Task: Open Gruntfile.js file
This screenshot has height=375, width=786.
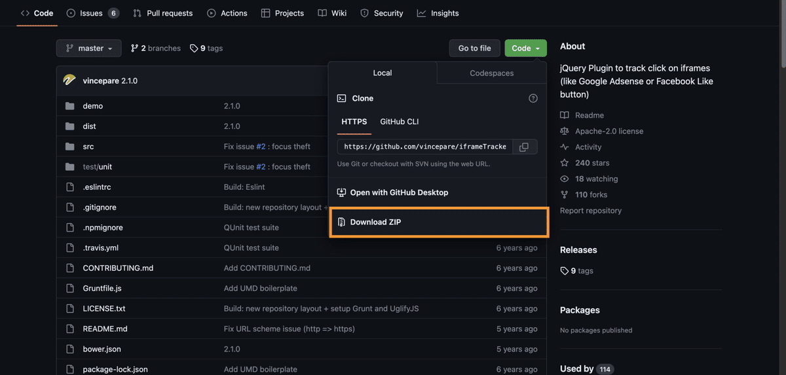Action: 102,289
